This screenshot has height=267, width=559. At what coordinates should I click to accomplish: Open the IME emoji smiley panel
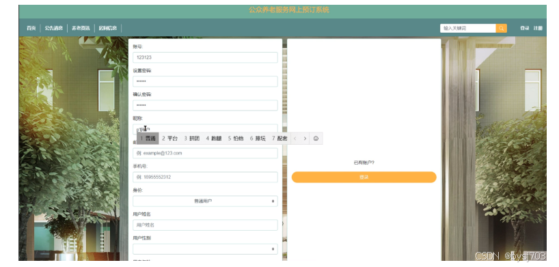pyautogui.click(x=316, y=139)
